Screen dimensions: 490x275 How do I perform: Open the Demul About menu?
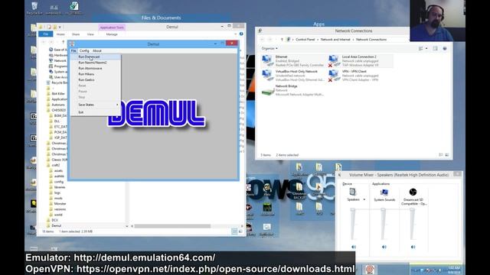click(97, 50)
